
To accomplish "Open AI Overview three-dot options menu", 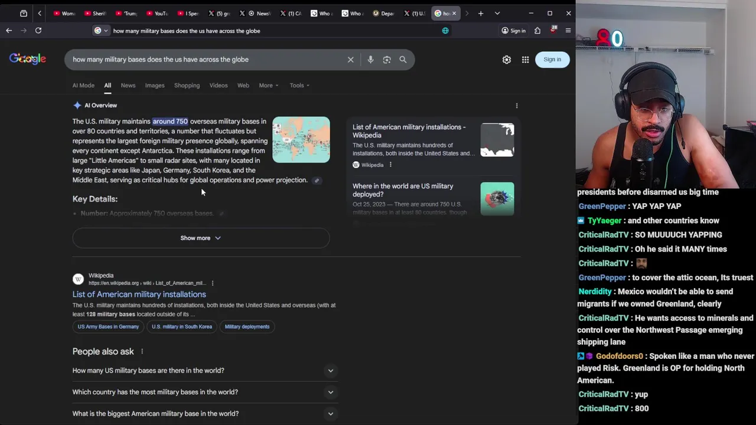I will [x=517, y=106].
